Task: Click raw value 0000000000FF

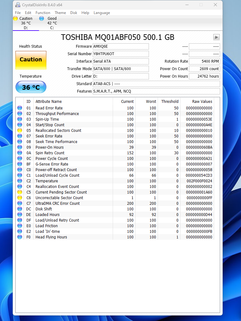Action: coord(199,198)
